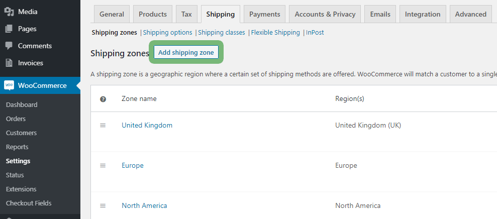Image resolution: width=497 pixels, height=219 pixels.
Task: Switch to the General tab
Action: point(112,14)
